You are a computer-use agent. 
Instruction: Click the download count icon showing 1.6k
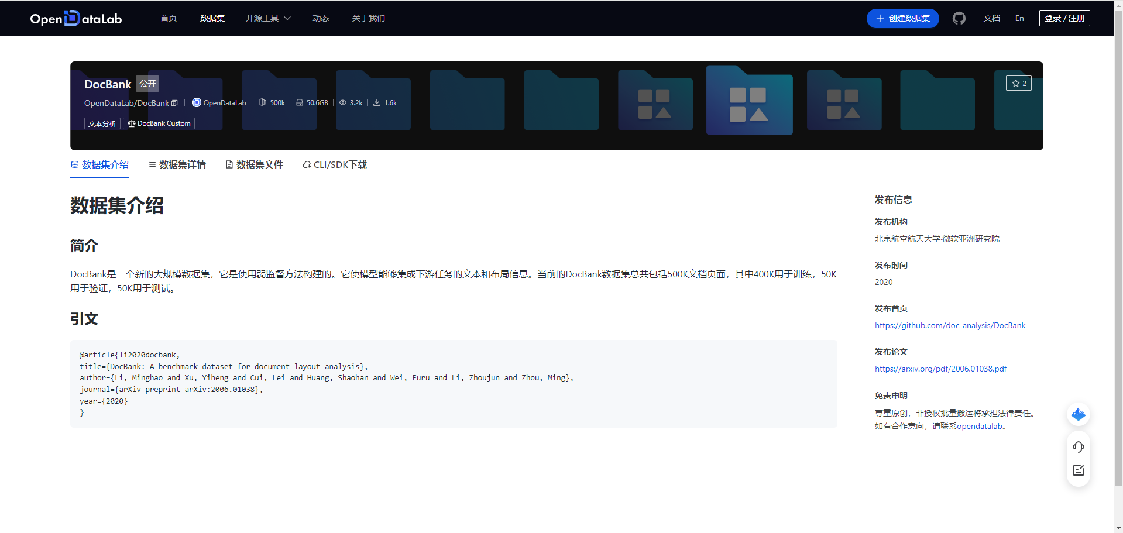[377, 102]
